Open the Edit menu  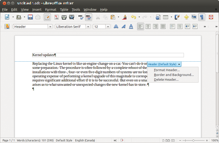[x=14, y=9]
